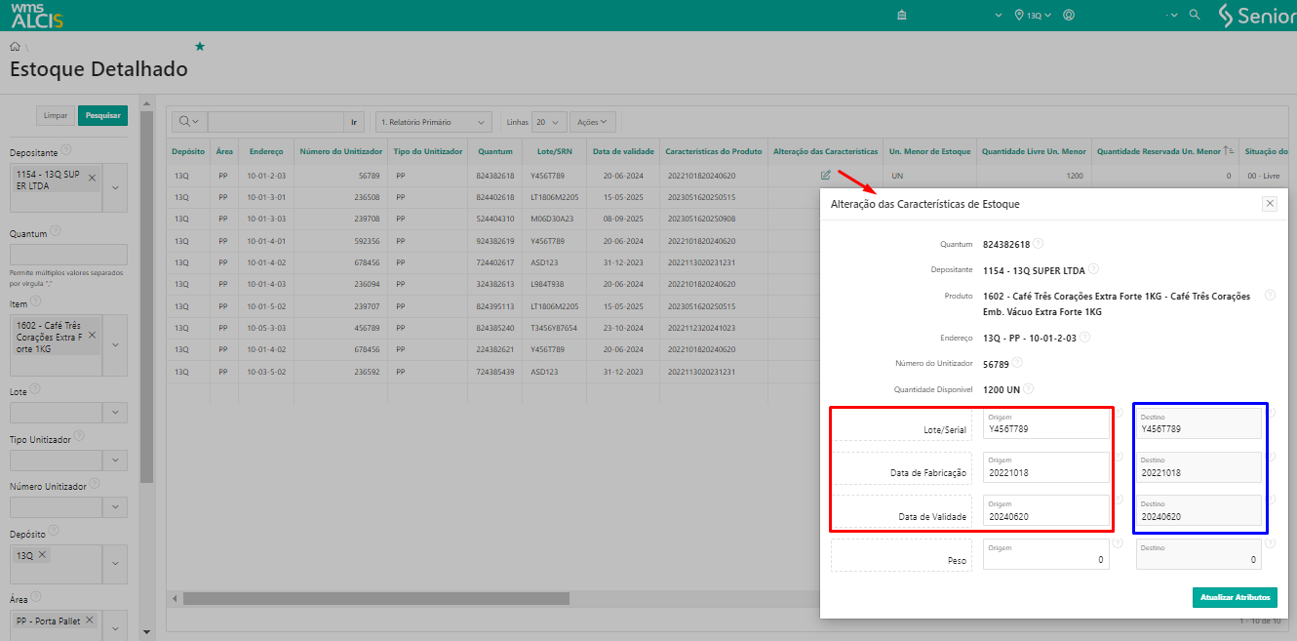
Task: Click the home breadcrumb icon
Action: tap(15, 47)
